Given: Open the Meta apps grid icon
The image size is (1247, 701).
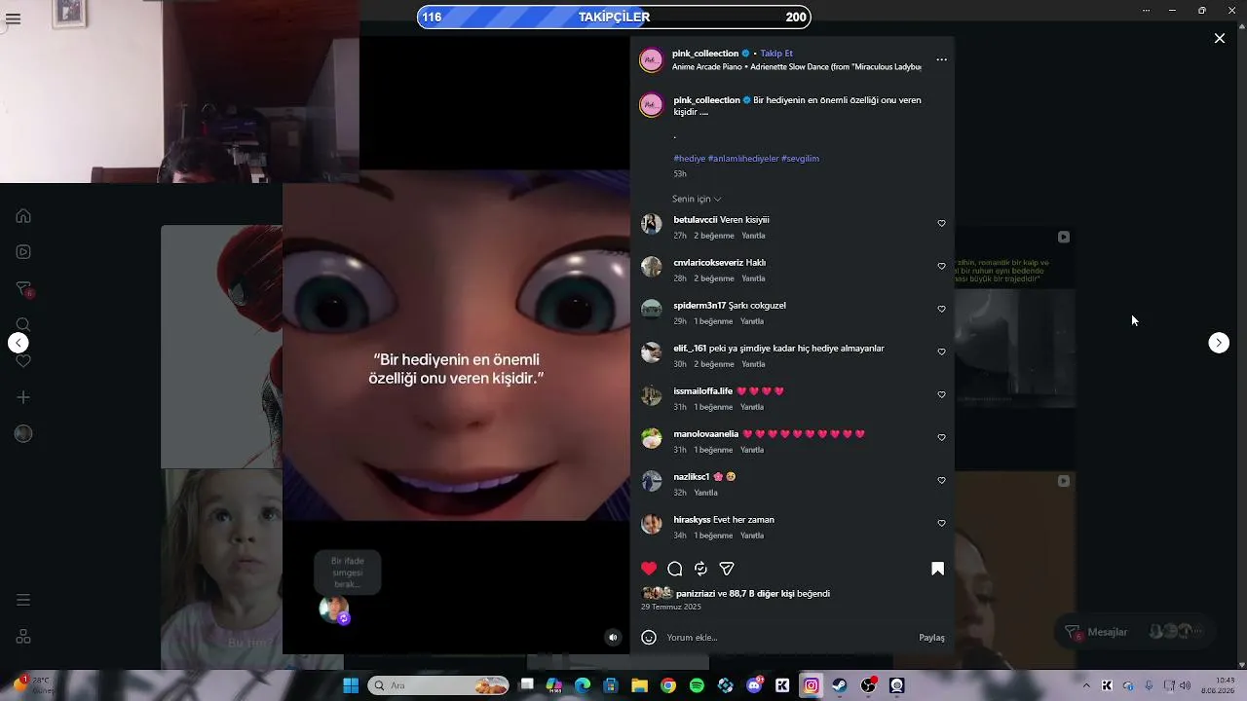Looking at the screenshot, I should click(x=23, y=637).
